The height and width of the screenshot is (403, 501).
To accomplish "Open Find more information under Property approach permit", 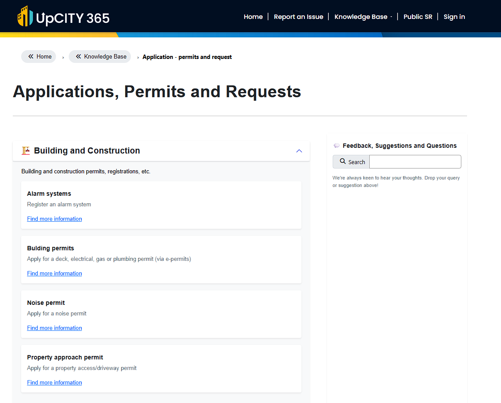I will click(x=54, y=382).
